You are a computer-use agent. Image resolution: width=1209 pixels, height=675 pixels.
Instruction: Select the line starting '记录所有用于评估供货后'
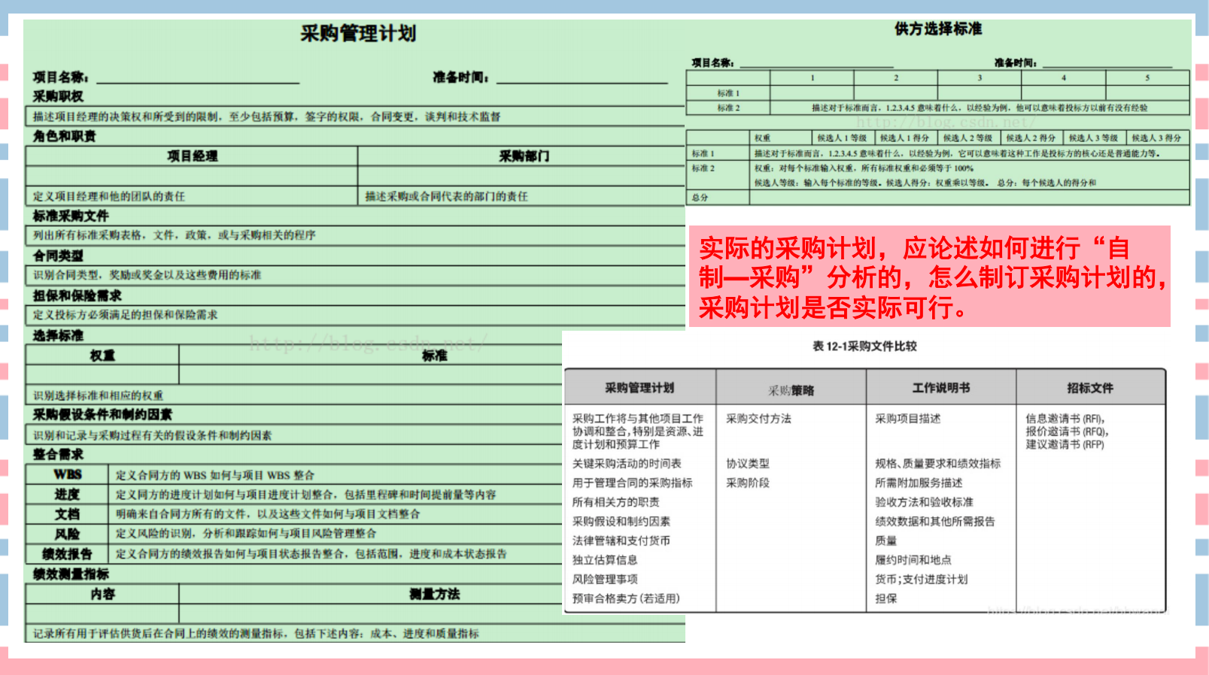point(256,634)
